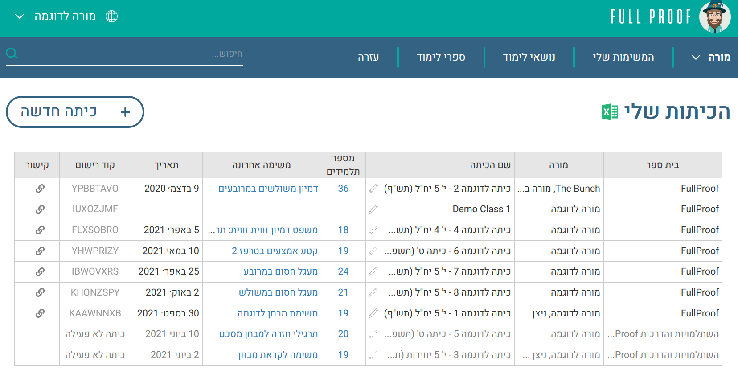Open the המשימות שלי menu item
The width and height of the screenshot is (738, 374).
[623, 57]
